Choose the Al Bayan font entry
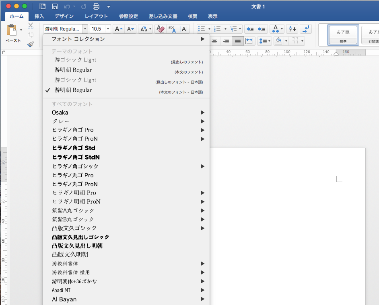Image resolution: width=379 pixels, height=305 pixels. (x=126, y=299)
